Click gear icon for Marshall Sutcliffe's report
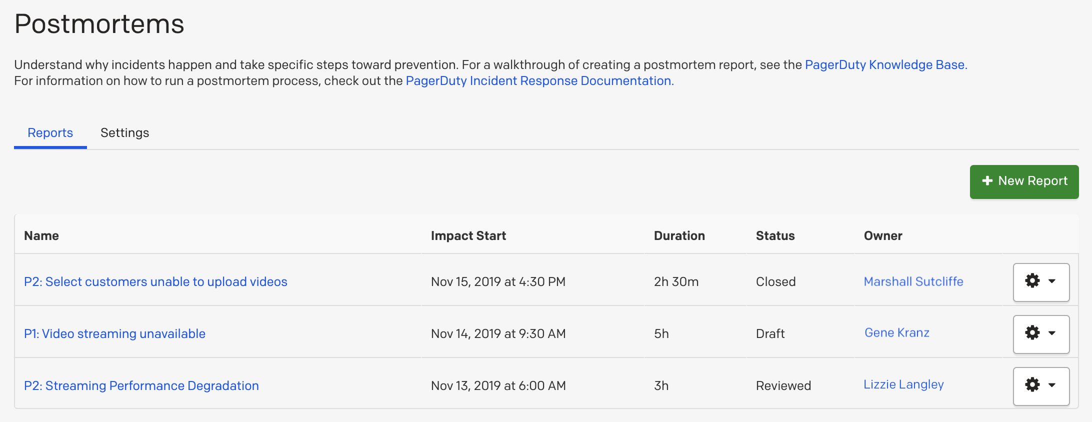This screenshot has height=422, width=1092. pos(1032,281)
